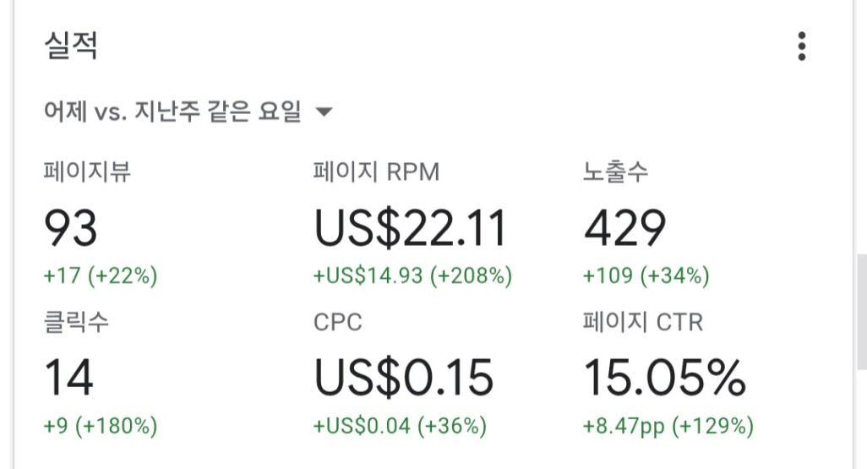Screen dimensions: 867x469
Task: Select the impressions value 429
Action: coord(624,228)
